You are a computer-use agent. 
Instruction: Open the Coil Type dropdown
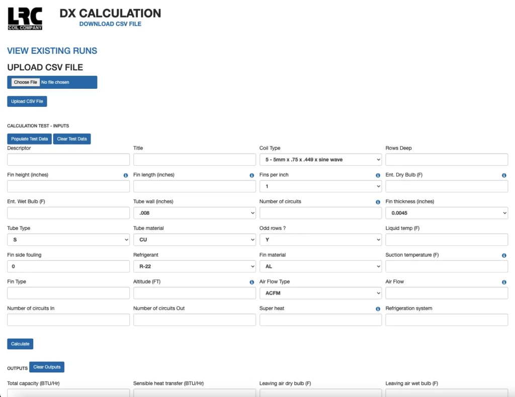(320, 160)
